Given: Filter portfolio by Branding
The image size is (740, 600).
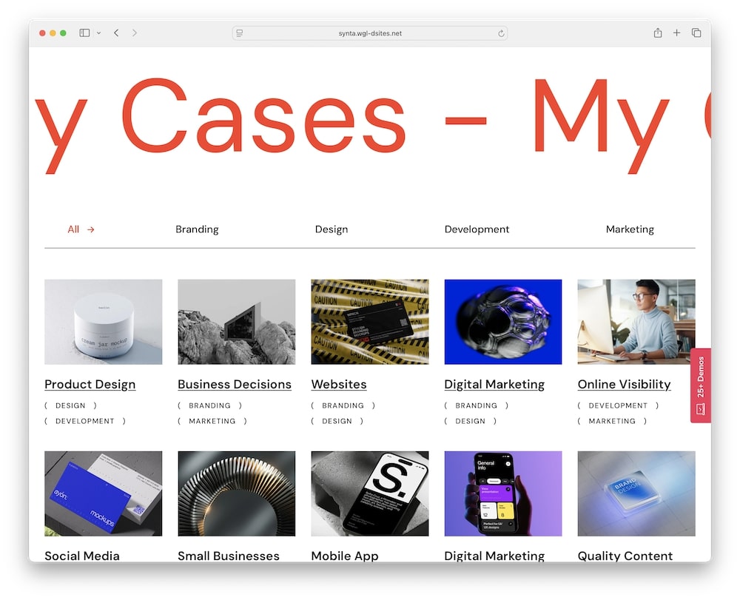Looking at the screenshot, I should (x=197, y=229).
